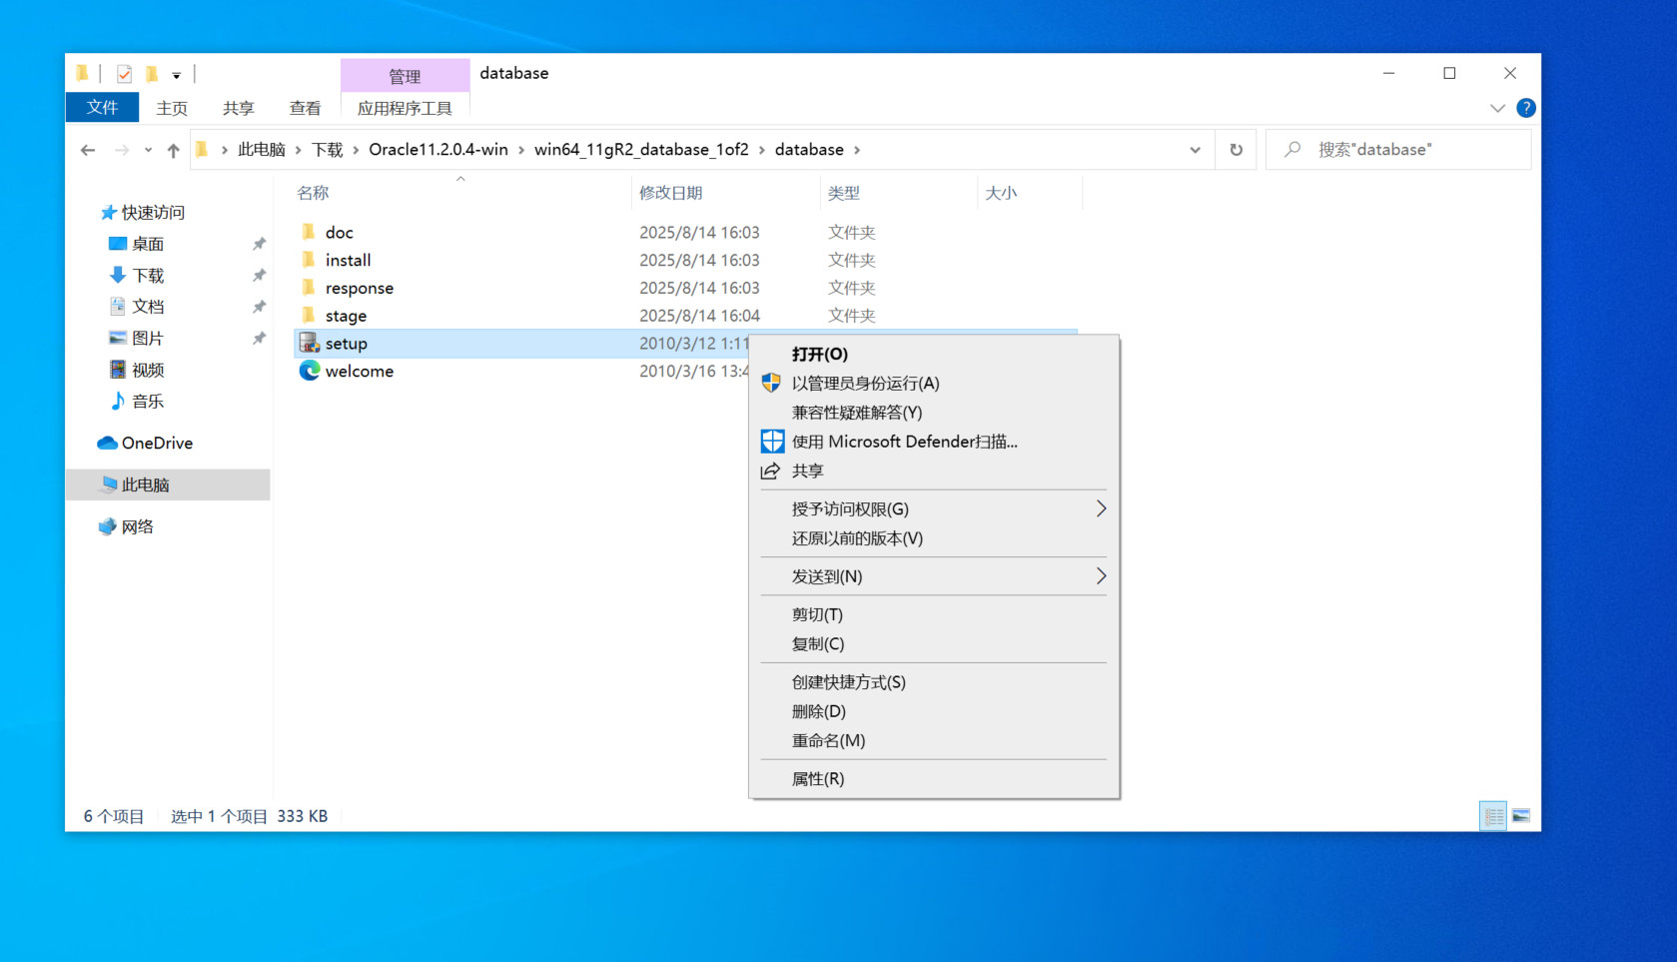Screen dimensions: 1677x962
Task: Expand the ribbon with chevron arrow
Action: click(x=1496, y=108)
